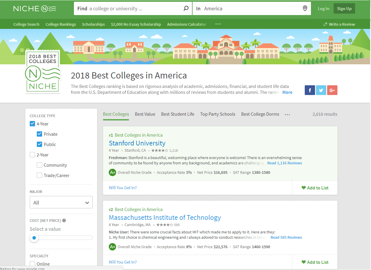Viewport: 371px width, 270px height.
Task: Click the Sign Up button
Action: [x=344, y=9]
